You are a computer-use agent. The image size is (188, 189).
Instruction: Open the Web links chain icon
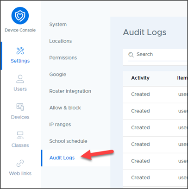click(x=20, y=163)
